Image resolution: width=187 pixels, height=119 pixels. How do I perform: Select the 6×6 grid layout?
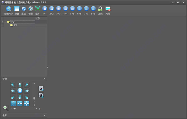79,11
